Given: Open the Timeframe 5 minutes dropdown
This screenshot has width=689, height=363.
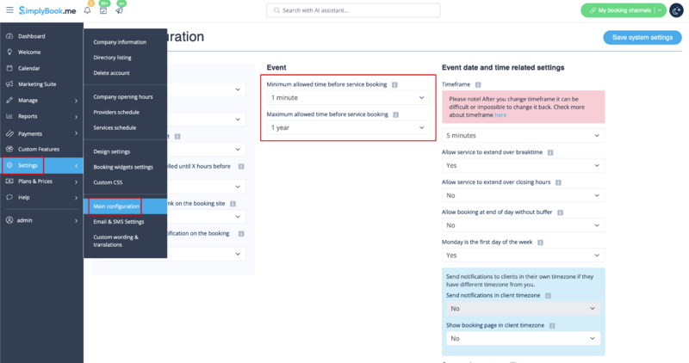Looking at the screenshot, I should pos(523,135).
